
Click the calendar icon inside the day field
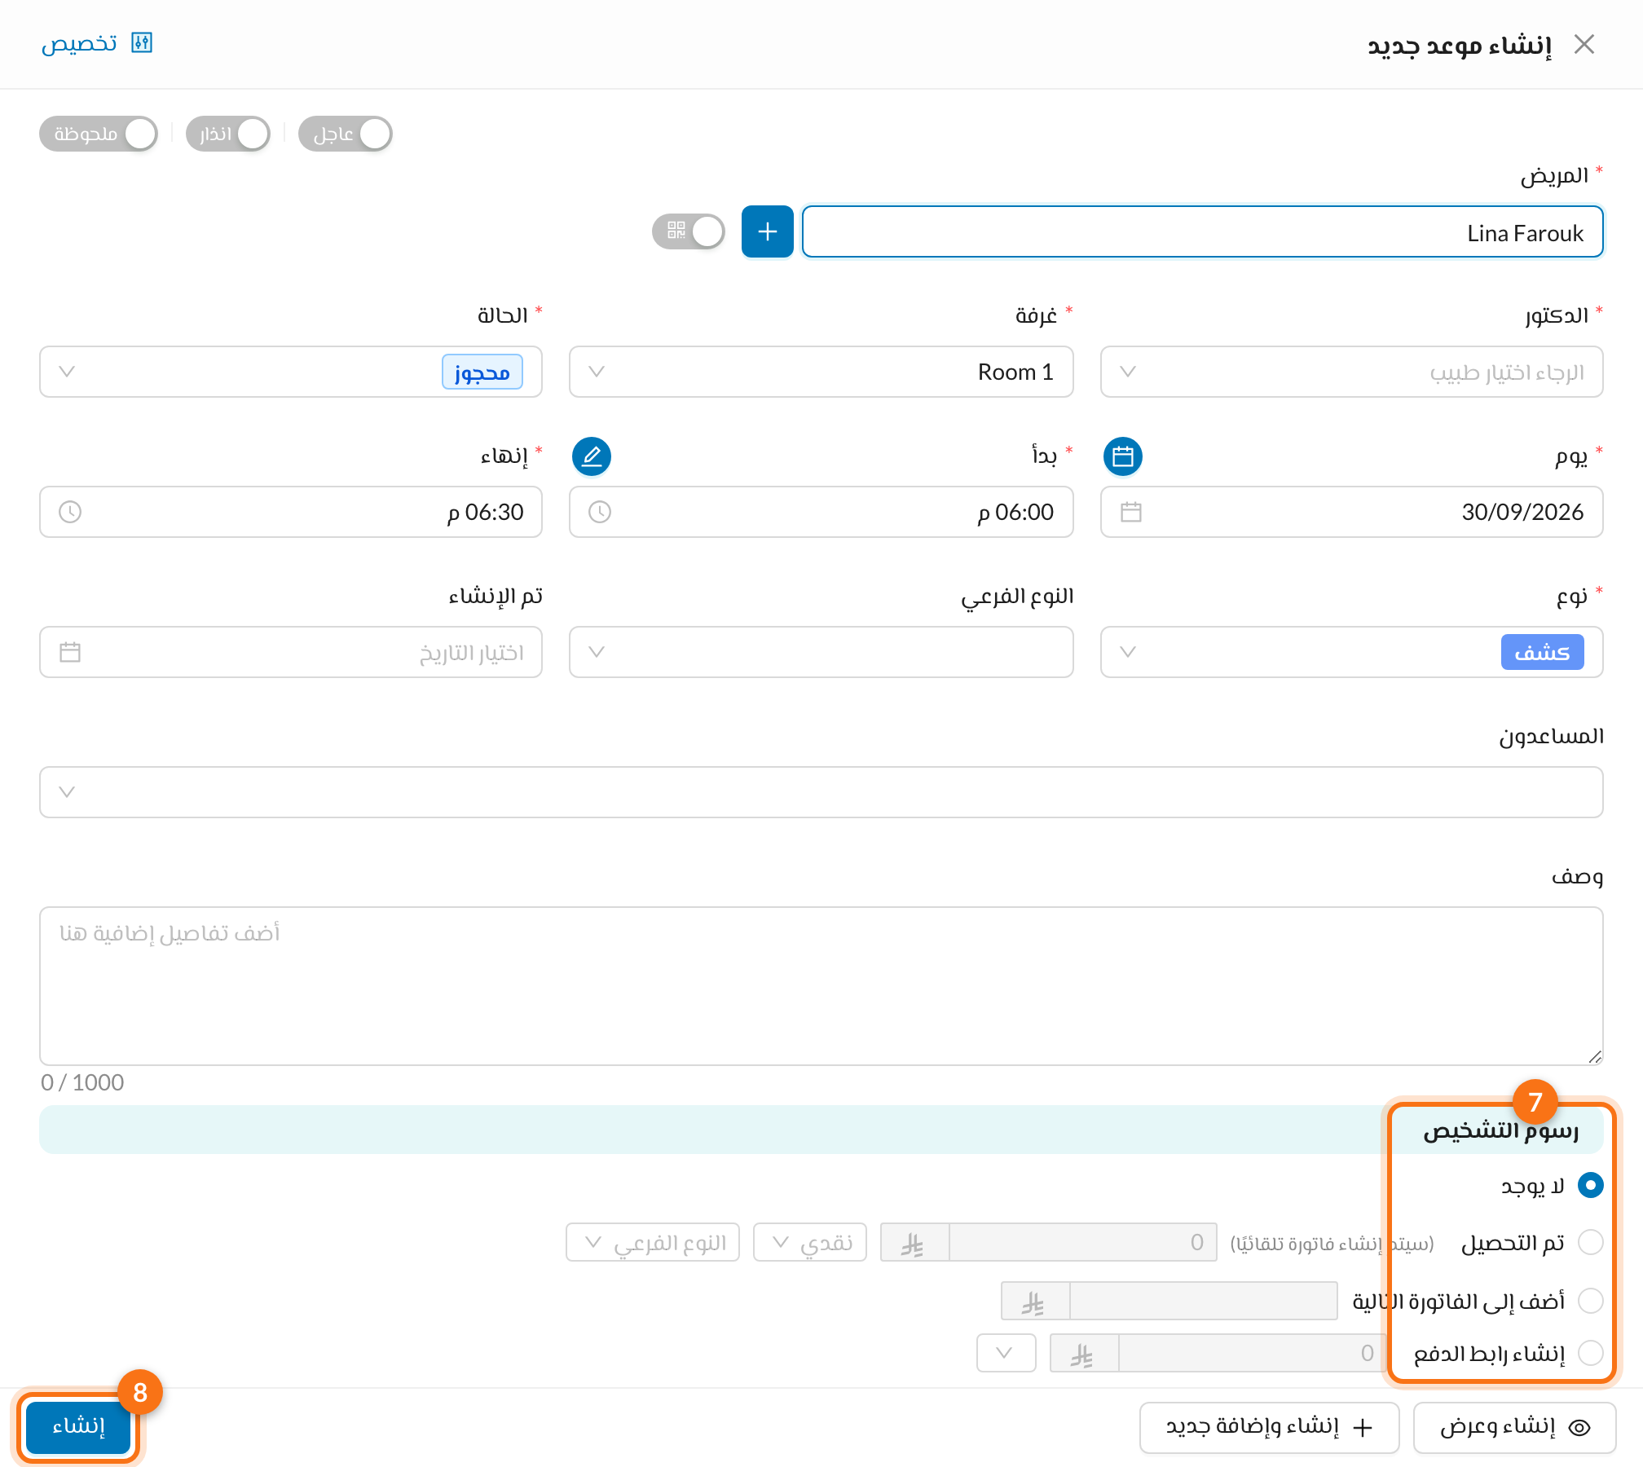pyautogui.click(x=1131, y=512)
